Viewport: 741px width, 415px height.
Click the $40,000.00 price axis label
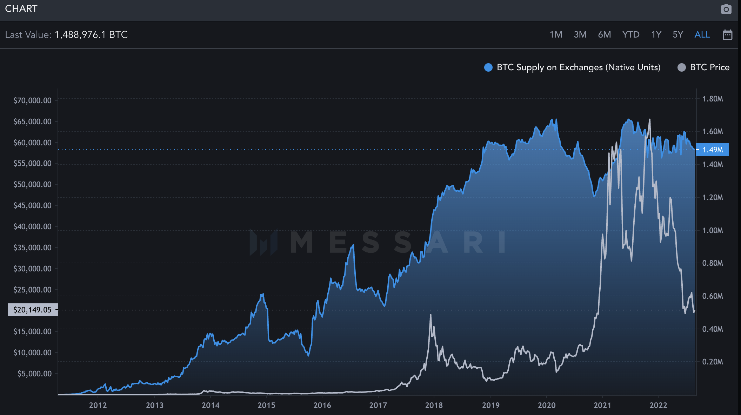click(32, 226)
